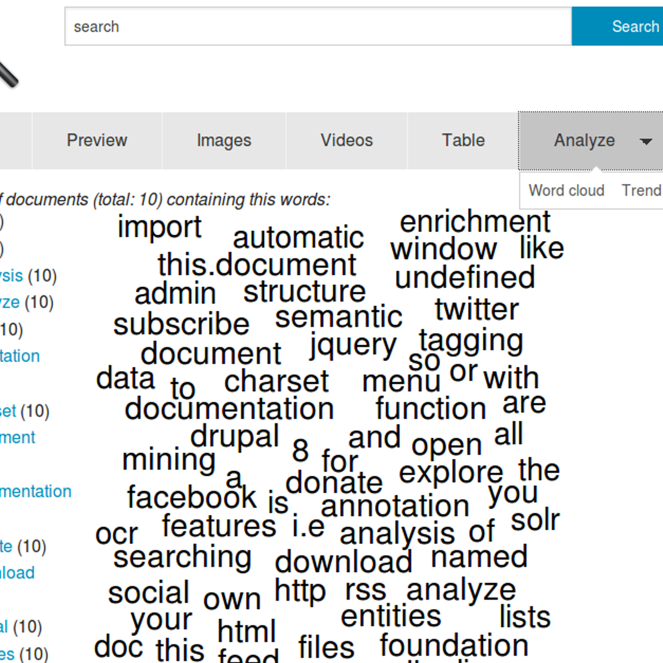The width and height of the screenshot is (663, 663).
Task: Click inside the search input field
Action: click(x=290, y=26)
